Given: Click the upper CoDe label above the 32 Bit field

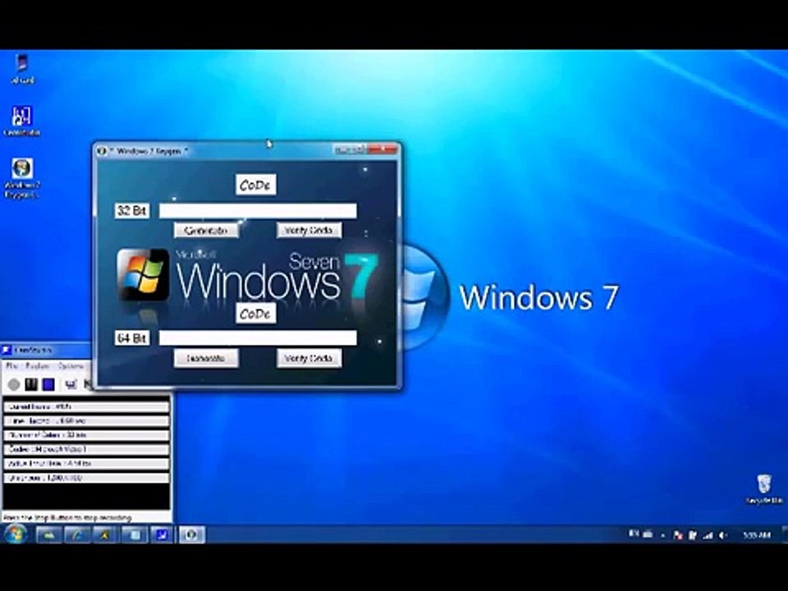Looking at the screenshot, I should [256, 185].
